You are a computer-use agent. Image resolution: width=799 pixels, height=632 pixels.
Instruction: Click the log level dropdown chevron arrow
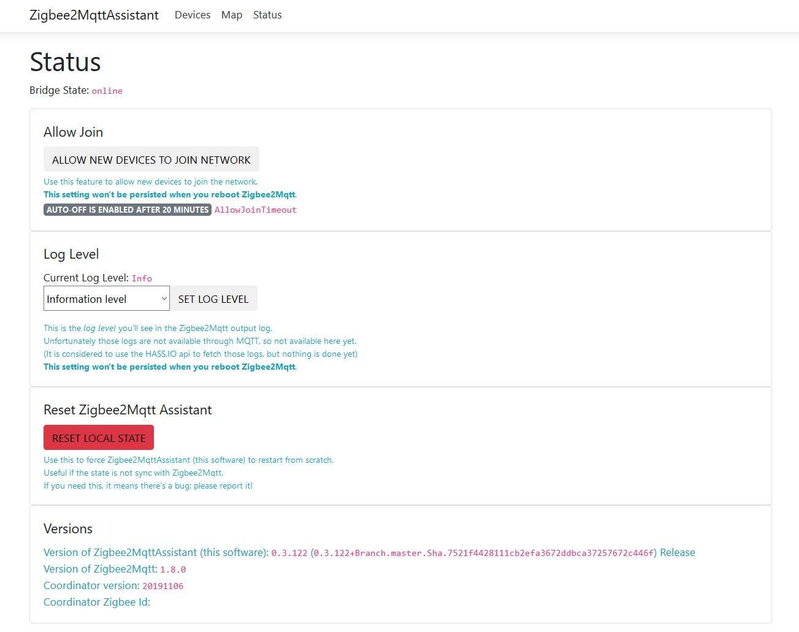164,299
